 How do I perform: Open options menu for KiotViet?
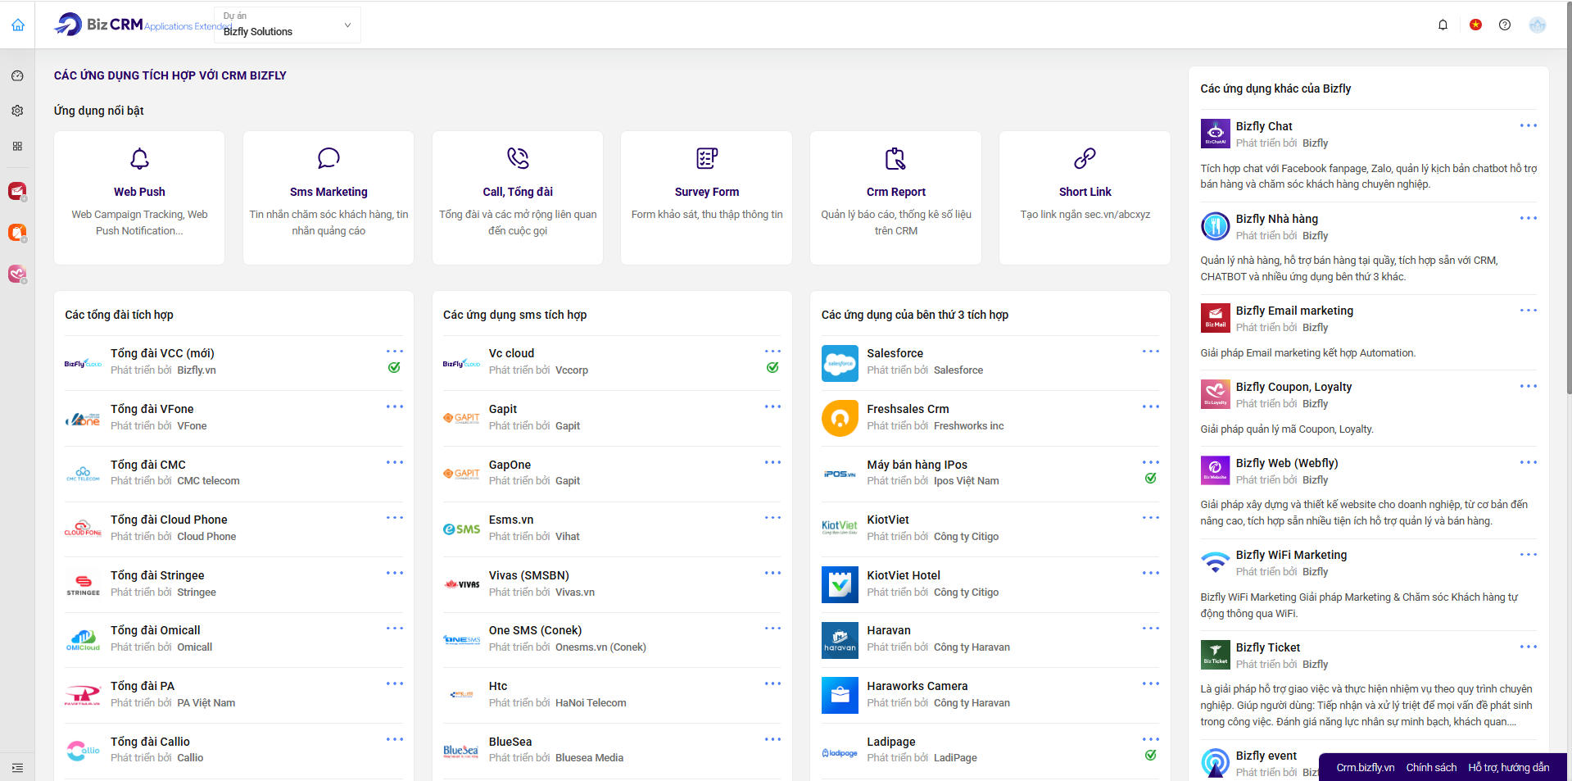1151,518
